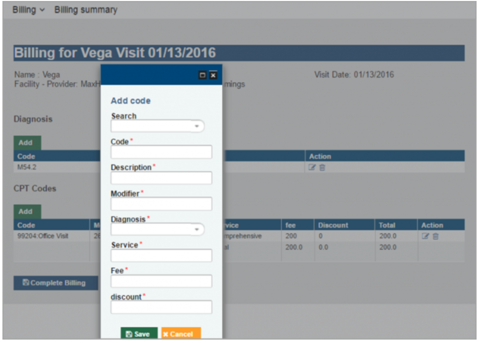
Task: Click inside the Code input field
Action: tap(160, 152)
